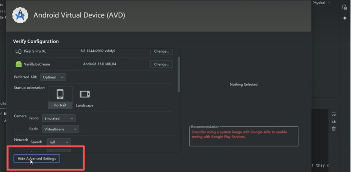Image resolution: width=351 pixels, height=172 pixels.
Task: Click the Nothing Selected text
Action: (x=244, y=84)
